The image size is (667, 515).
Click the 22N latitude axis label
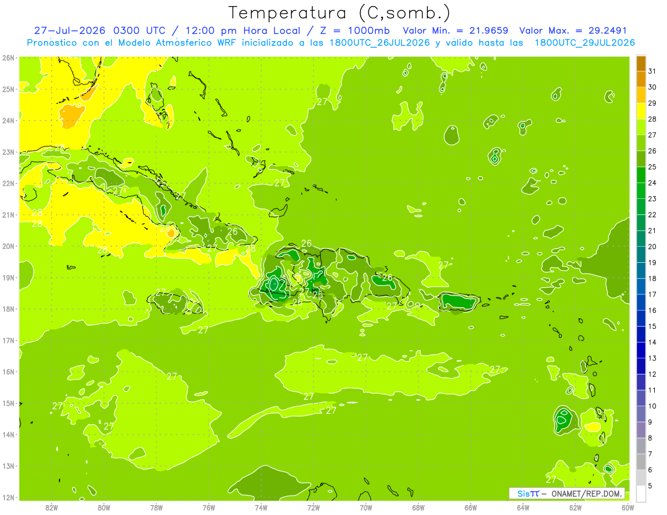coord(8,183)
